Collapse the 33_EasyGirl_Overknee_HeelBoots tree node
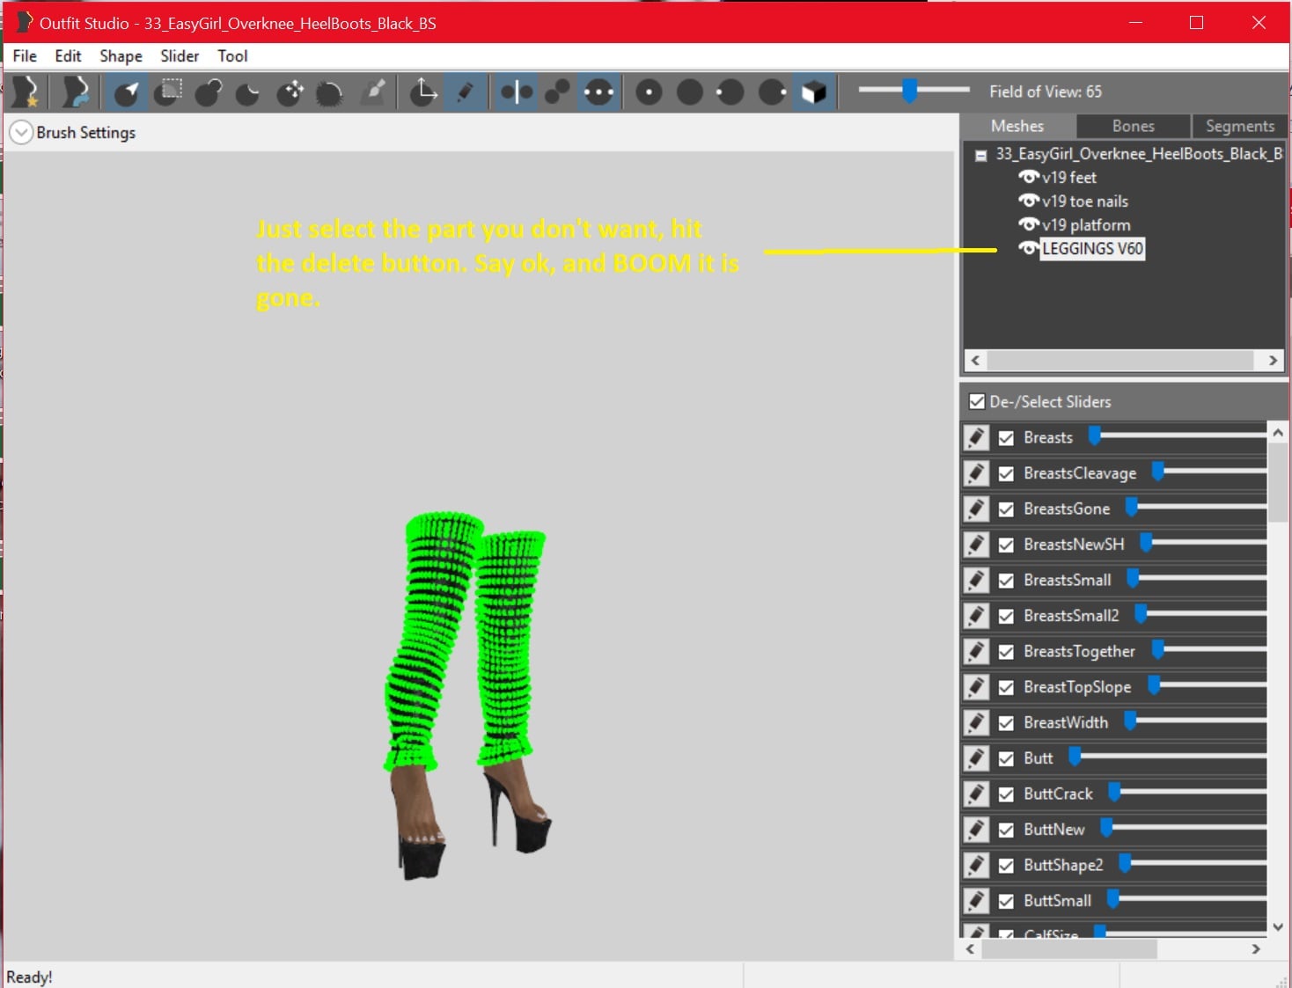The image size is (1292, 988). (x=980, y=154)
